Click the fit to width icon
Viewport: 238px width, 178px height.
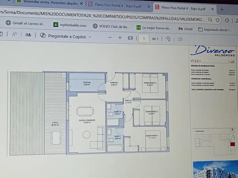(130, 38)
